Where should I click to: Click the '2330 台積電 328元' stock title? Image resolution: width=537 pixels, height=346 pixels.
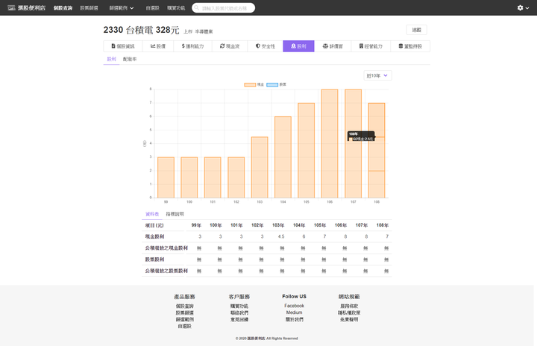point(141,30)
